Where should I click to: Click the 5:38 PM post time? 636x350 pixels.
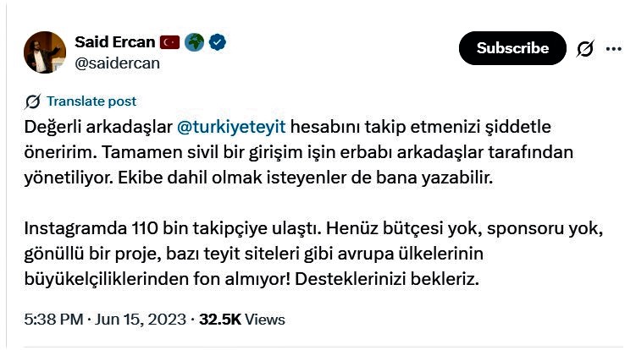click(54, 320)
